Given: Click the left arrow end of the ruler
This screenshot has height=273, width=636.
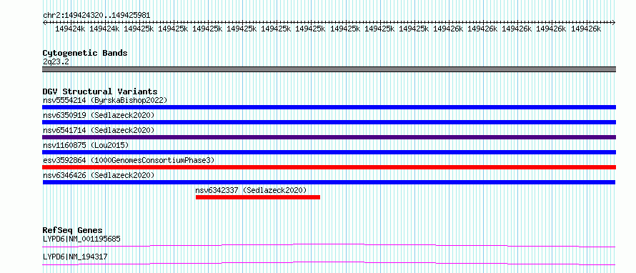Looking at the screenshot, I should (44, 22).
